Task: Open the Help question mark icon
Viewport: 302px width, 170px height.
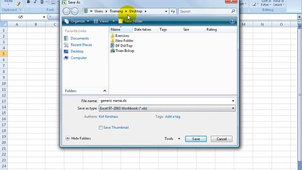Action: click(x=232, y=21)
